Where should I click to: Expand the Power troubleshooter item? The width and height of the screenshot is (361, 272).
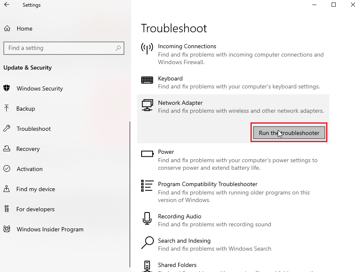pyautogui.click(x=166, y=152)
